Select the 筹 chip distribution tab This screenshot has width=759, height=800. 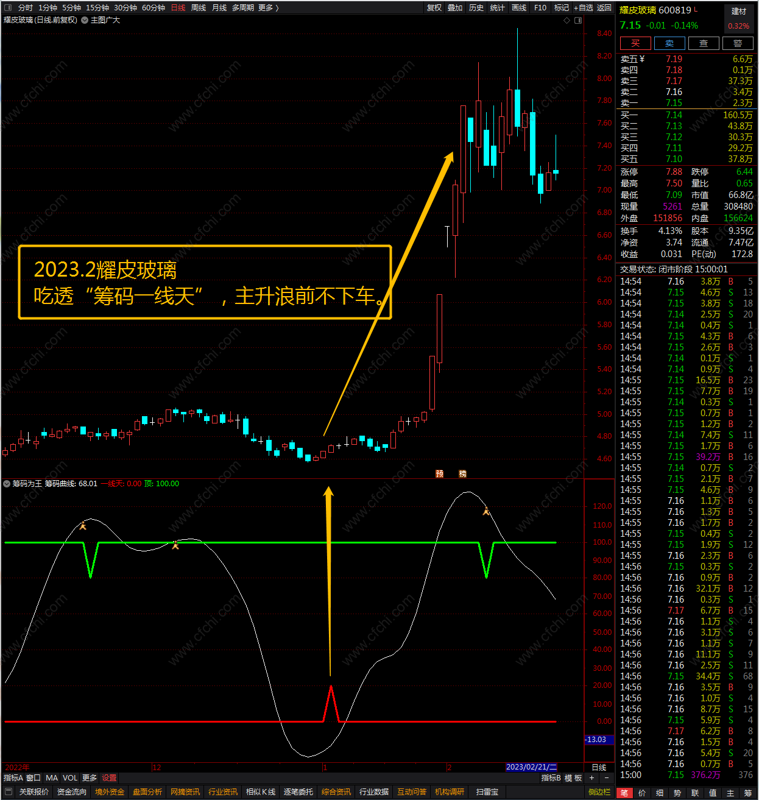coord(748,793)
